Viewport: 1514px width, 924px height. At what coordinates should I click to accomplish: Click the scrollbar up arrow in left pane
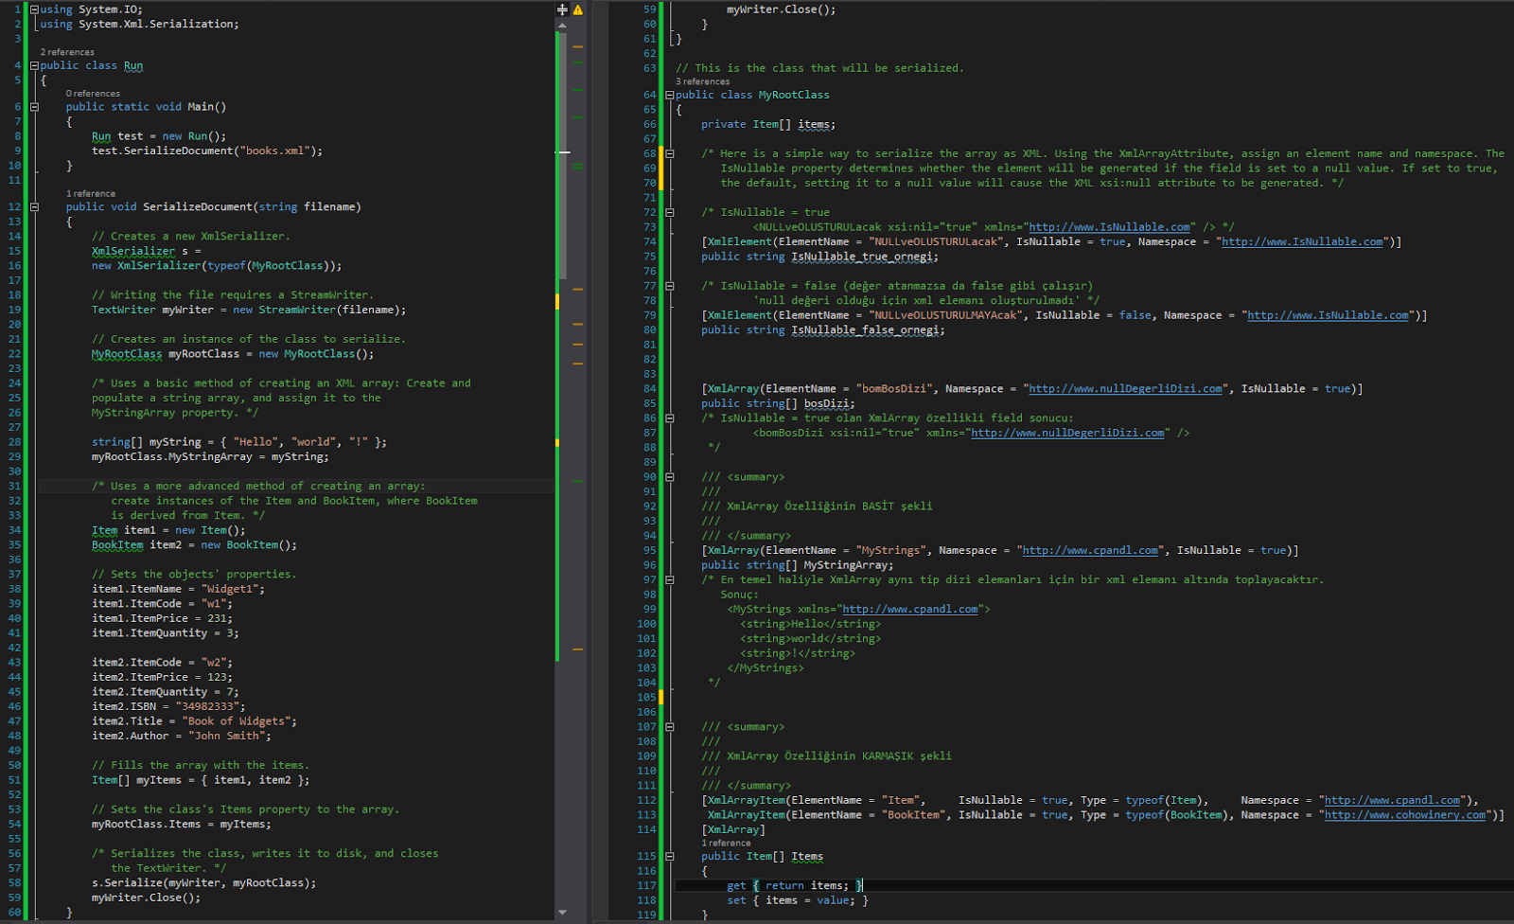564,26
